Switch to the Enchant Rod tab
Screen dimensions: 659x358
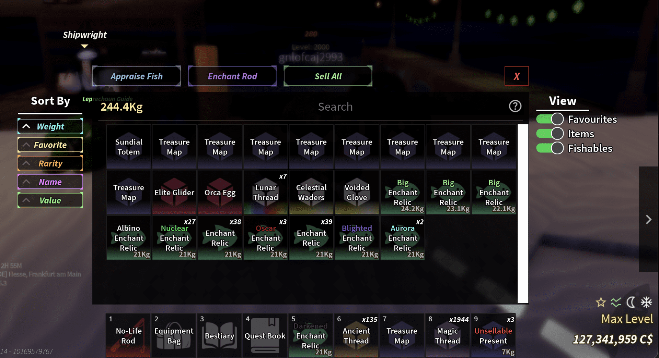pyautogui.click(x=232, y=76)
